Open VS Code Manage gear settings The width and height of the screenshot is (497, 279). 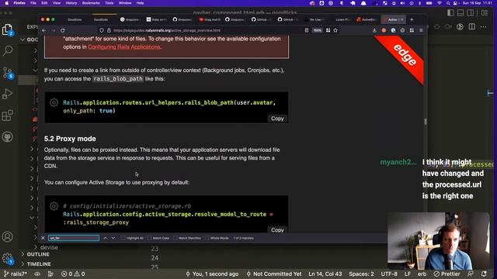click(x=7, y=258)
